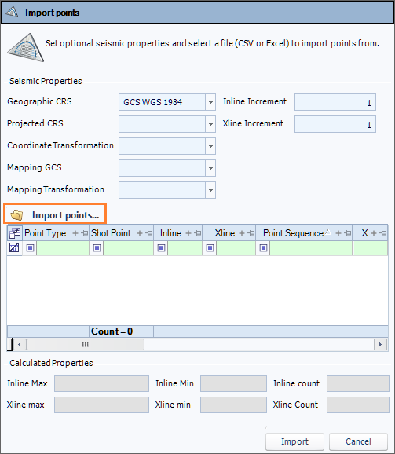The image size is (395, 454).
Task: Pin the Xline column
Action: (251, 233)
